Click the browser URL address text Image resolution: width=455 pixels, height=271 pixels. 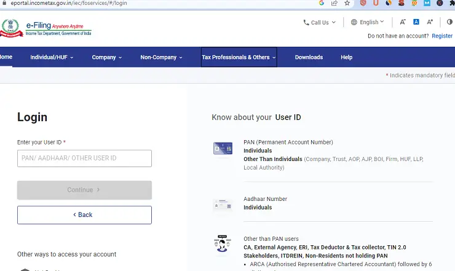(69, 3)
